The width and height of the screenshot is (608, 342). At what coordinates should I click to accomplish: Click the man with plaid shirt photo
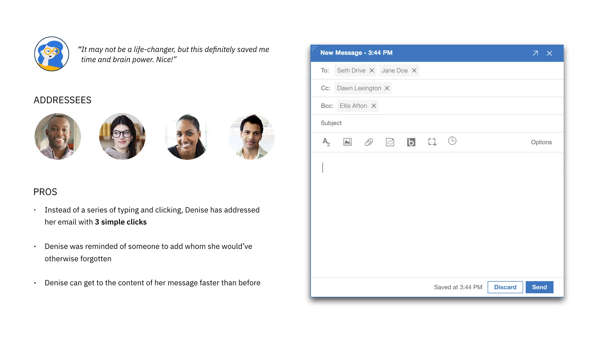pyautogui.click(x=58, y=136)
